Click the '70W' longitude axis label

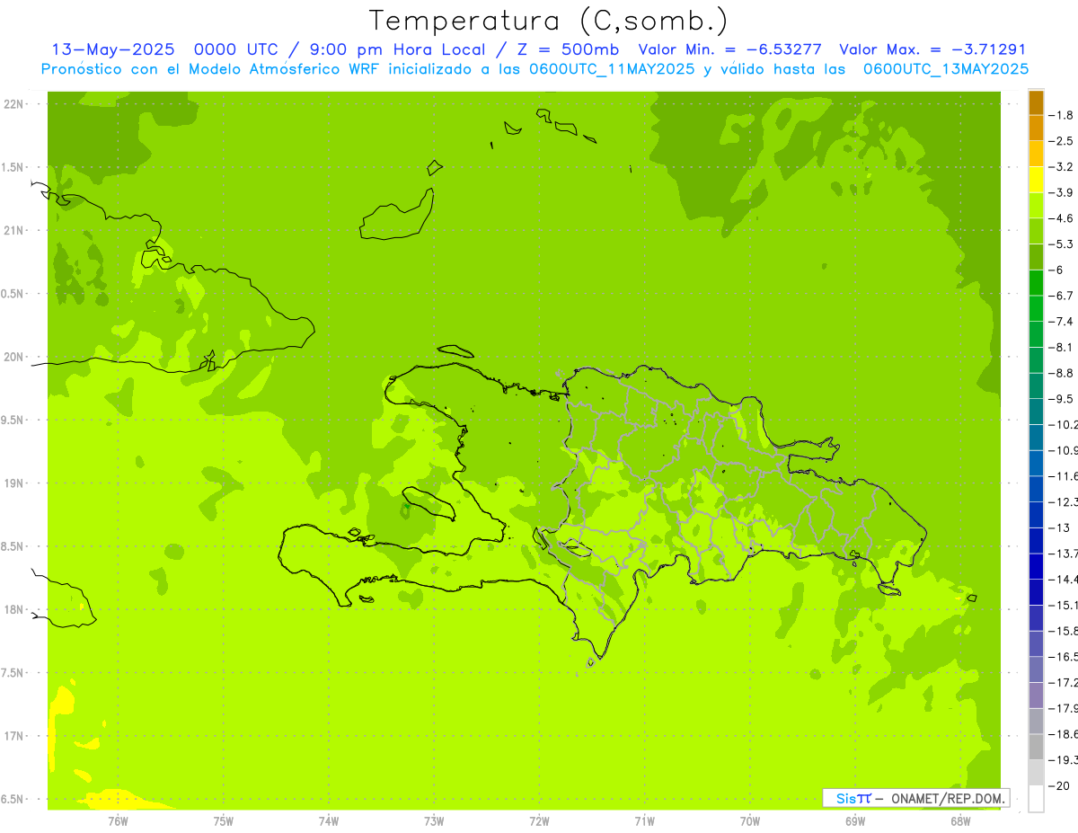pyautogui.click(x=750, y=821)
